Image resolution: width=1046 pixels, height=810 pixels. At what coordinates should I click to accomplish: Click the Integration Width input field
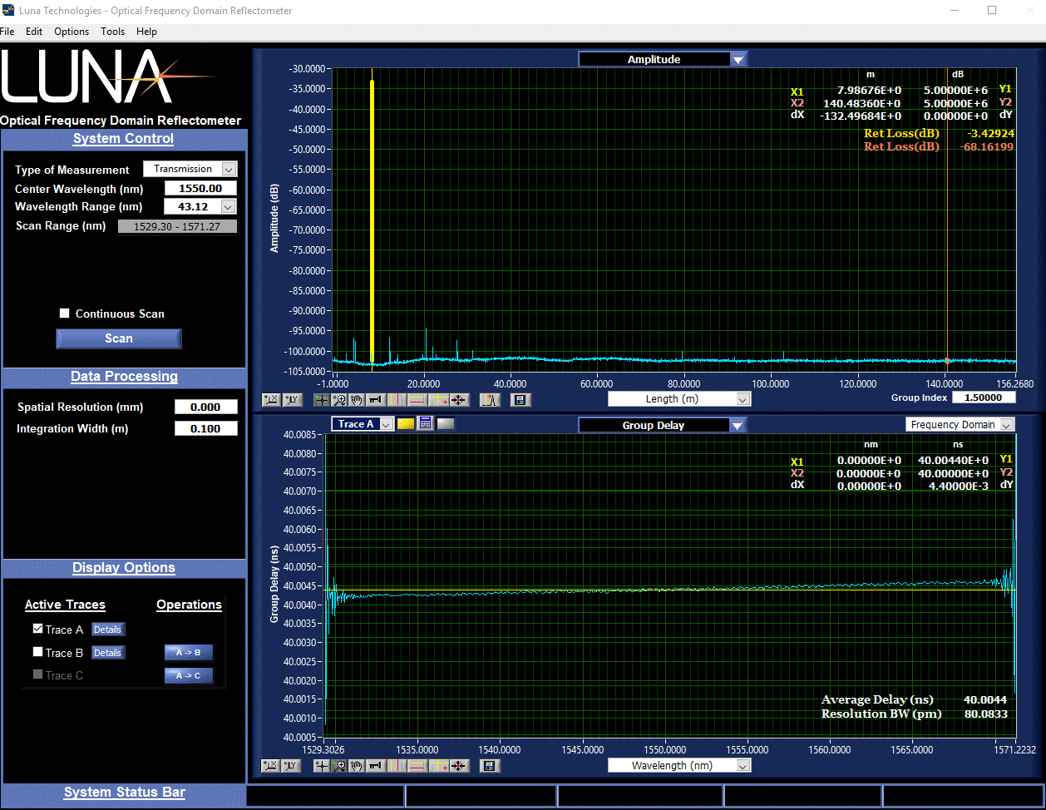tap(205, 428)
